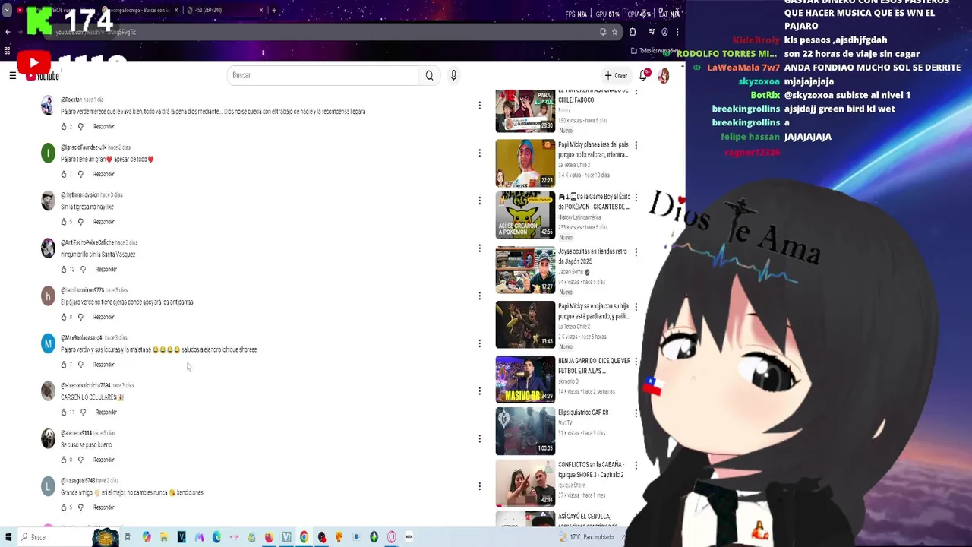Open options for @rhythmandvision's comment
This screenshot has width=972, height=547.
[x=479, y=201]
